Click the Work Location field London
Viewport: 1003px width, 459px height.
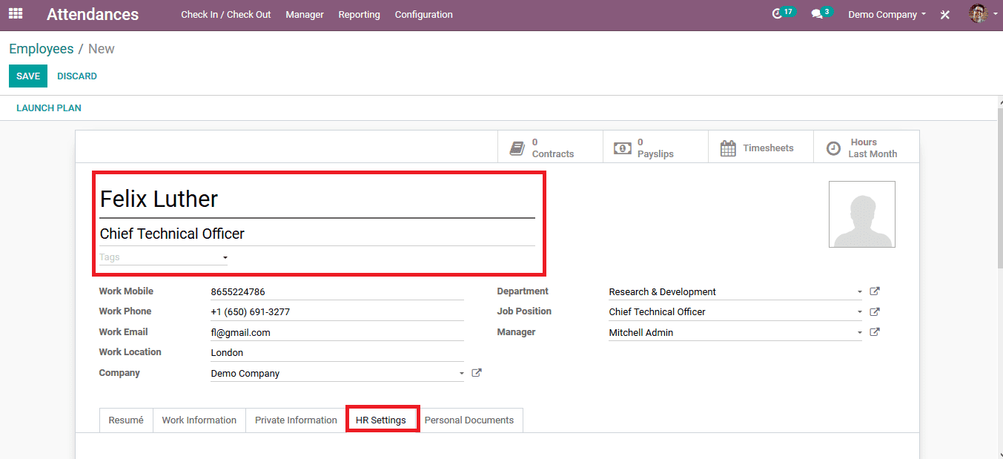pos(337,353)
